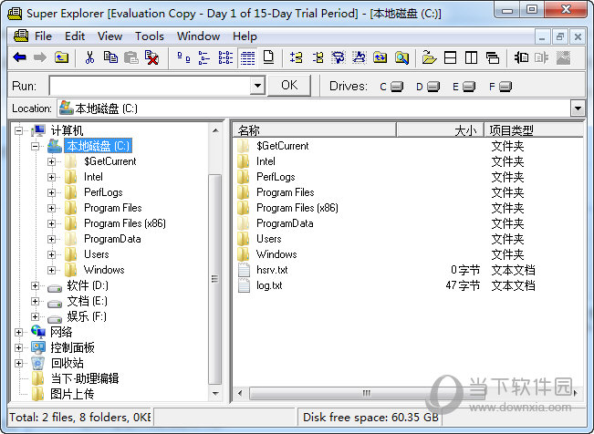Open the find files magnifier icon

(401, 57)
